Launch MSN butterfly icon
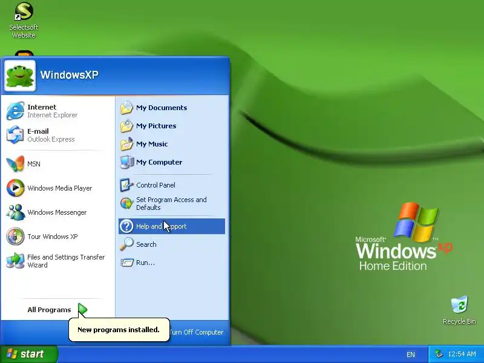 pyautogui.click(x=15, y=163)
